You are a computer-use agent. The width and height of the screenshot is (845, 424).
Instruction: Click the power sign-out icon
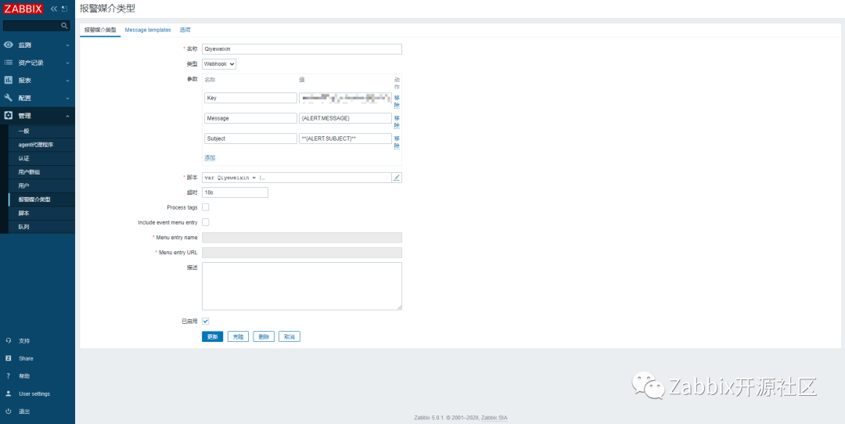(x=8, y=411)
